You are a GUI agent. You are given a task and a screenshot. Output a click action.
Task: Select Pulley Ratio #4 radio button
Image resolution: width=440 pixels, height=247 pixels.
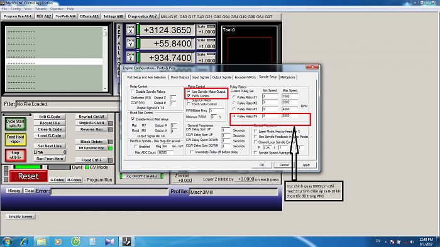[234, 116]
